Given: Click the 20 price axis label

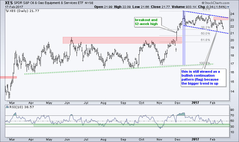Looking at the screenshot, I should pyautogui.click(x=232, y=40).
